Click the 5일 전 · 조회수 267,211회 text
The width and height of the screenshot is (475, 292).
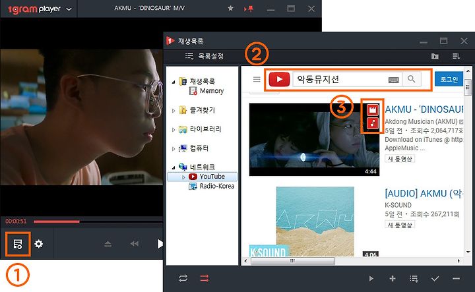[422, 214]
